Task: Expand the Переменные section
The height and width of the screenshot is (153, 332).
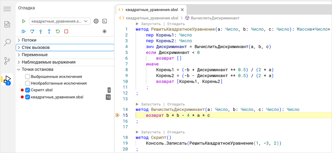Action: point(65,55)
